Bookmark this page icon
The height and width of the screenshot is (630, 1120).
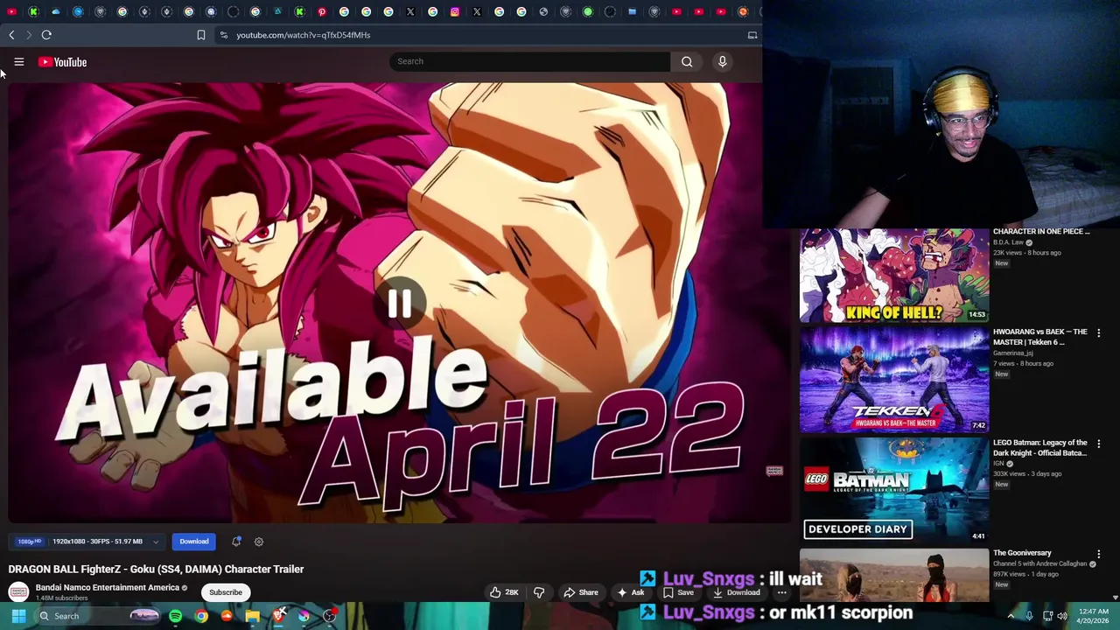200,35
